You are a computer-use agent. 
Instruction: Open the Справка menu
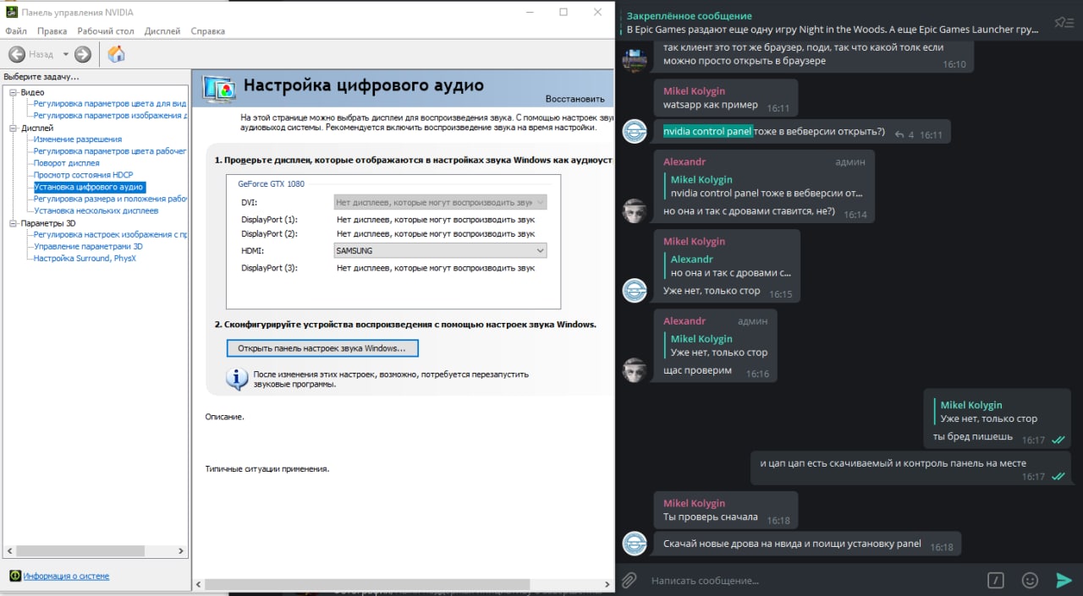(208, 31)
